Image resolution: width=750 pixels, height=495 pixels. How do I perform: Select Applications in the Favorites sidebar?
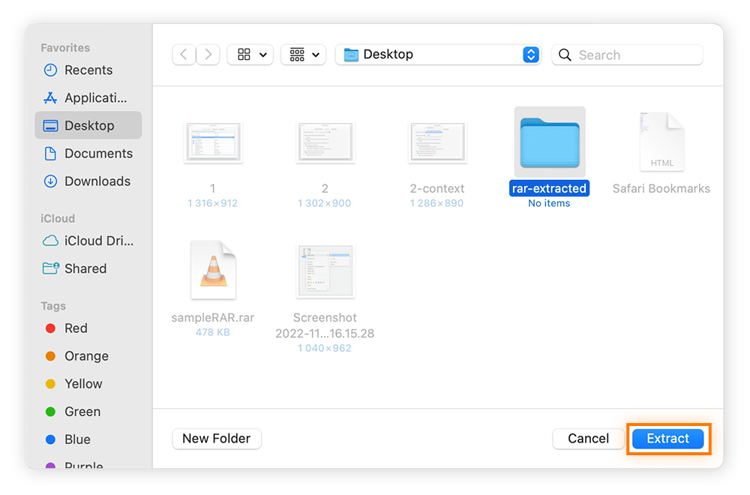tap(90, 97)
